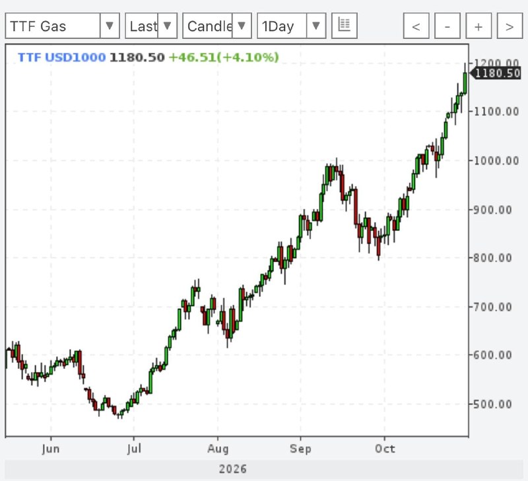
Task: Click the 600.00 price axis label
Action: click(x=492, y=355)
